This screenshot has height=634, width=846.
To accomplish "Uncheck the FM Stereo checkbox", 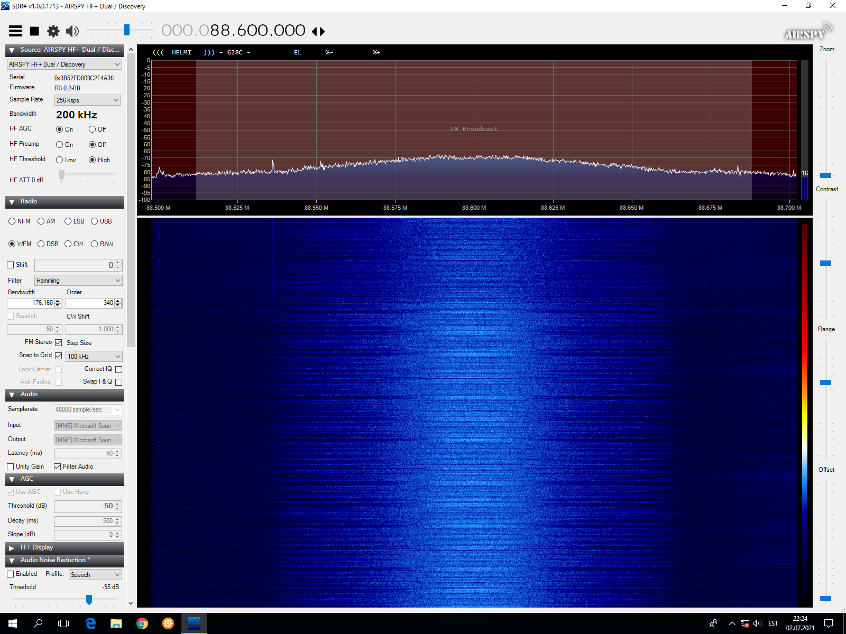I will click(x=59, y=342).
